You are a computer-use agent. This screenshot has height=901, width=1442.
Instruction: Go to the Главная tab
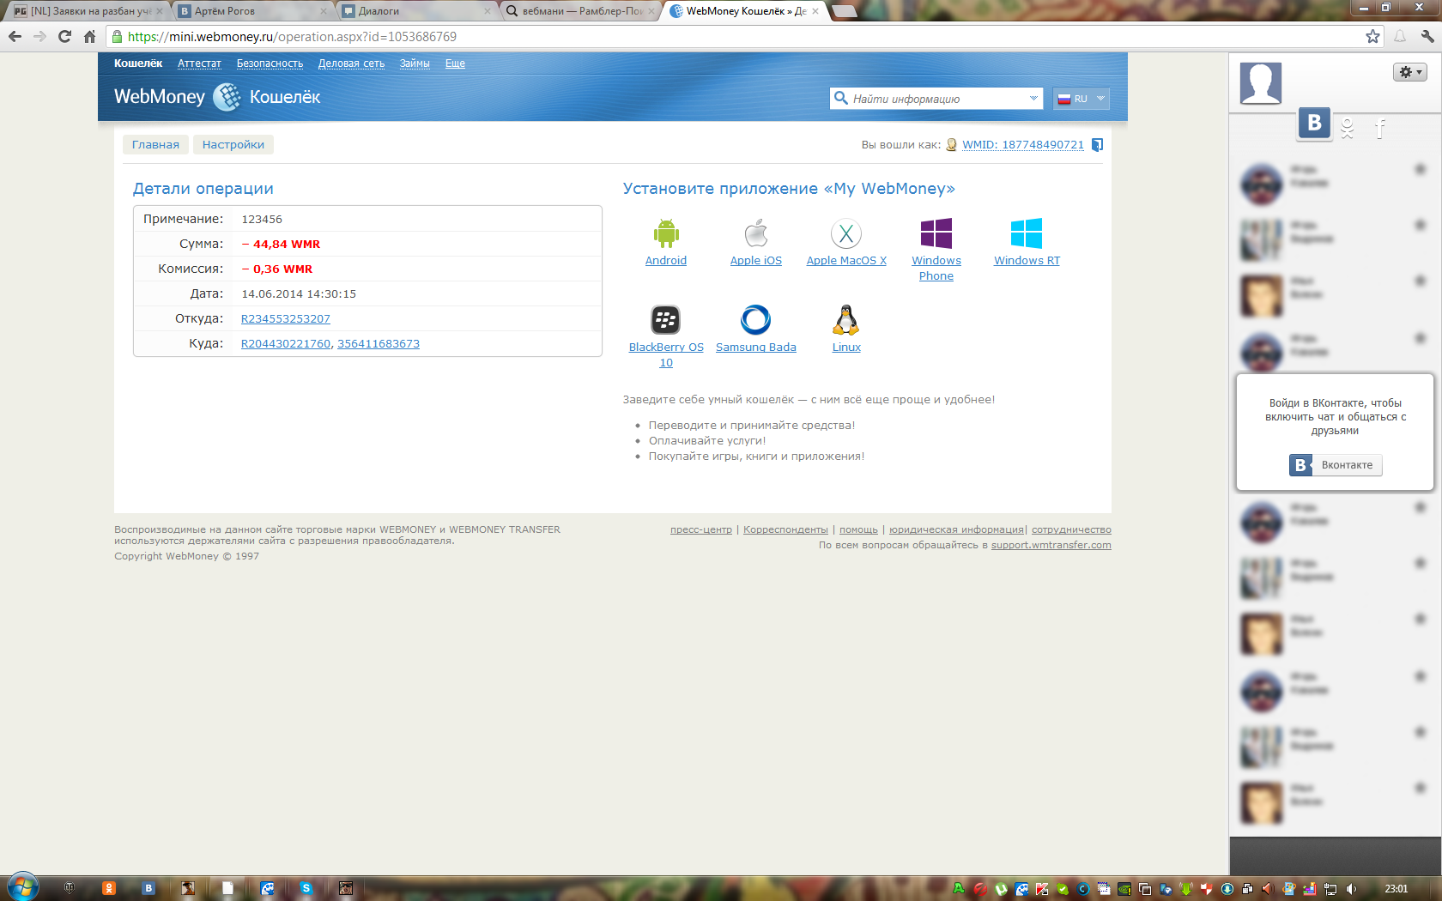click(155, 145)
